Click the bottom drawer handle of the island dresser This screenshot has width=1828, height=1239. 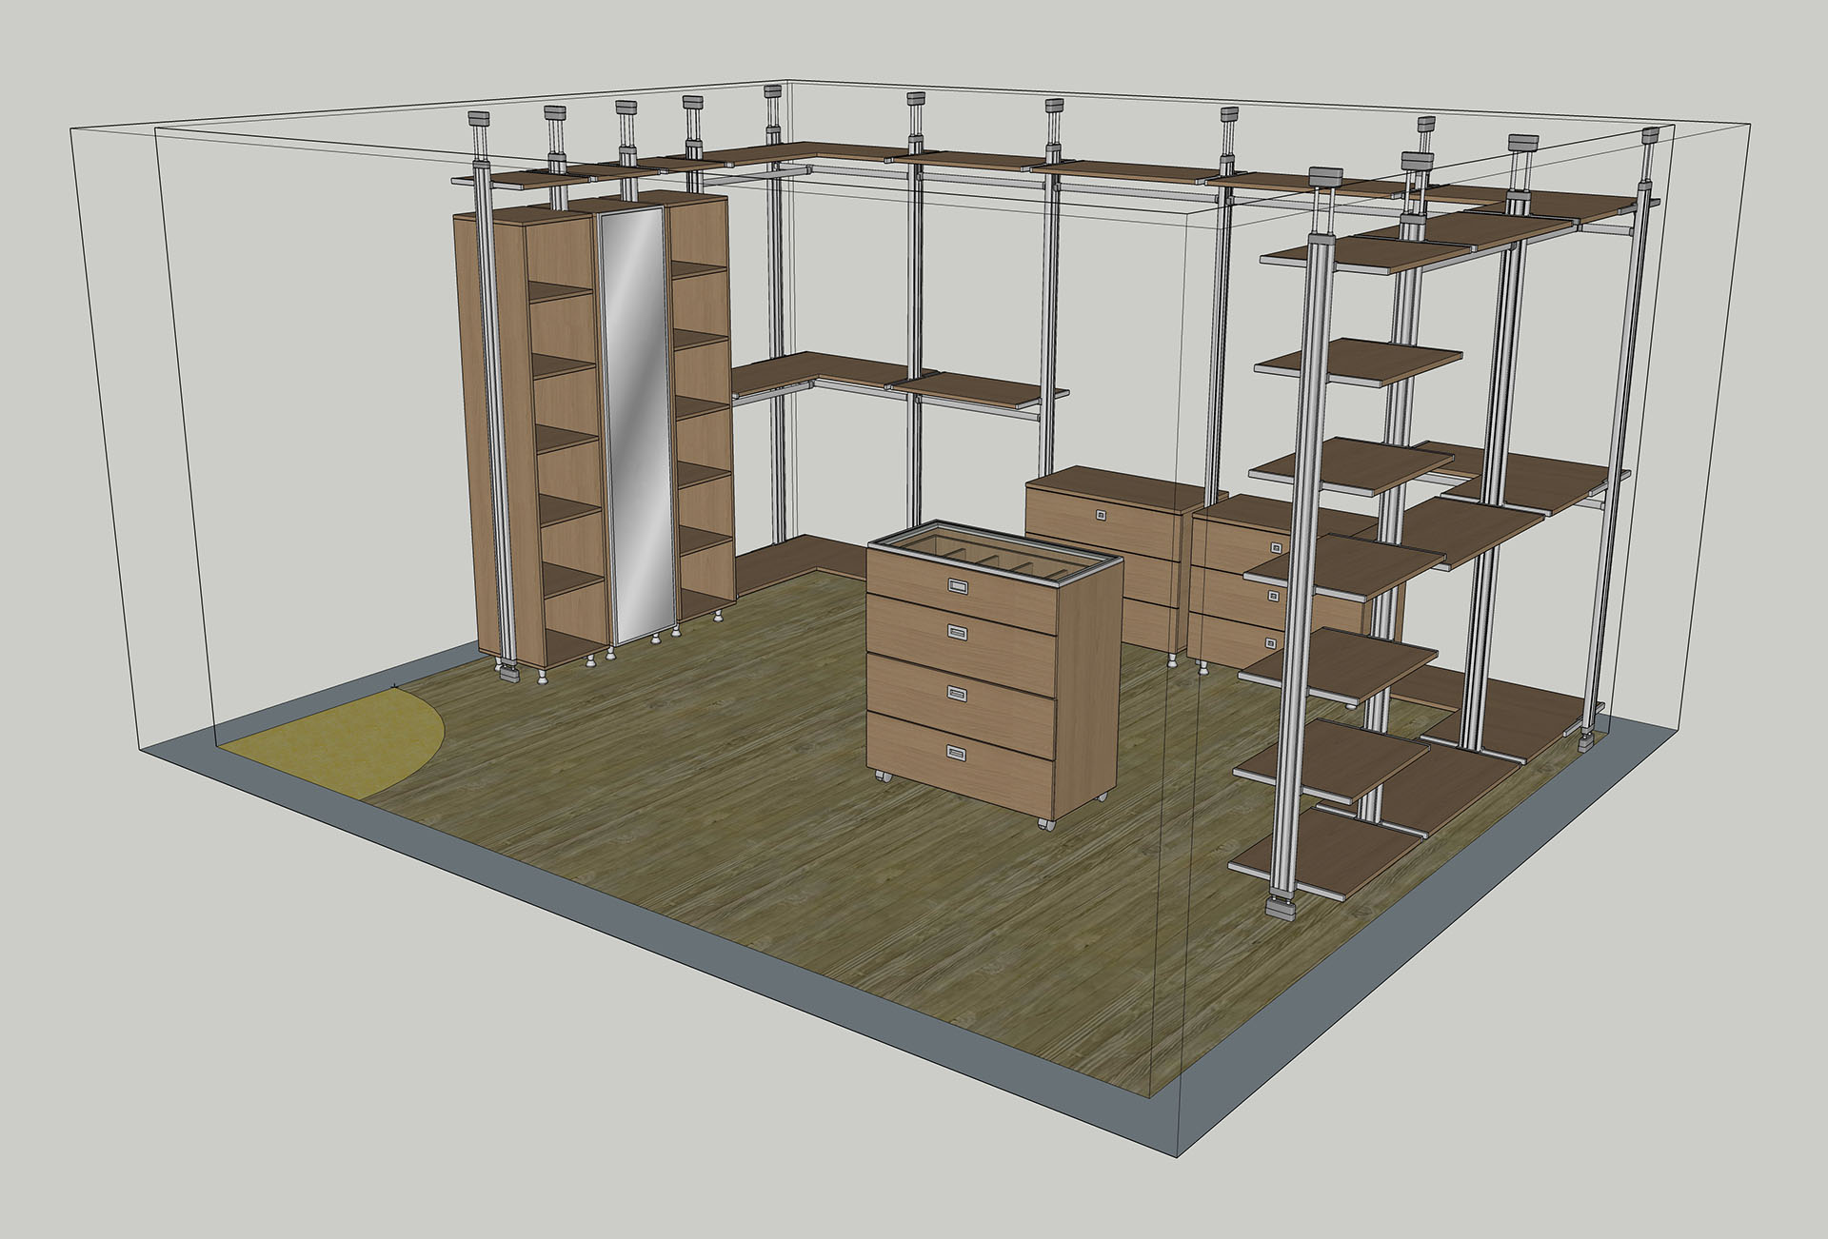click(957, 753)
